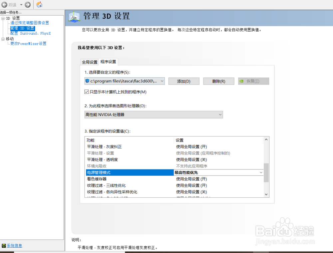Click the 功能 column header
The image size is (333, 253).
[129, 140]
